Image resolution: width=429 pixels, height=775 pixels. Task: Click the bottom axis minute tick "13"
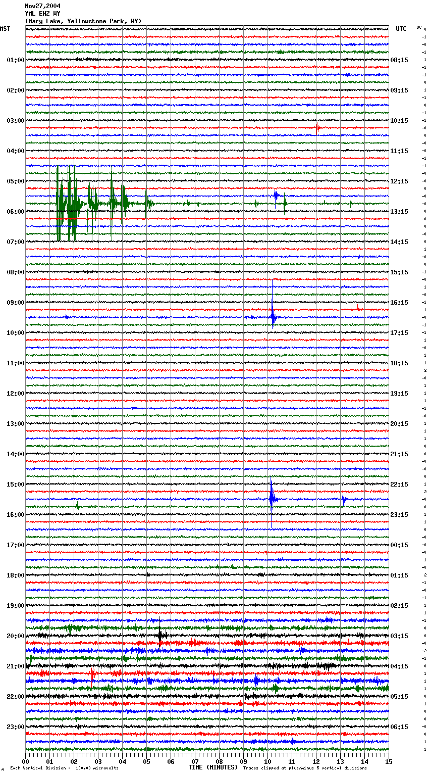[x=340, y=761]
